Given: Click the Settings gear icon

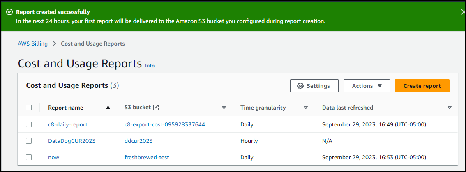Looking at the screenshot, I should 300,86.
